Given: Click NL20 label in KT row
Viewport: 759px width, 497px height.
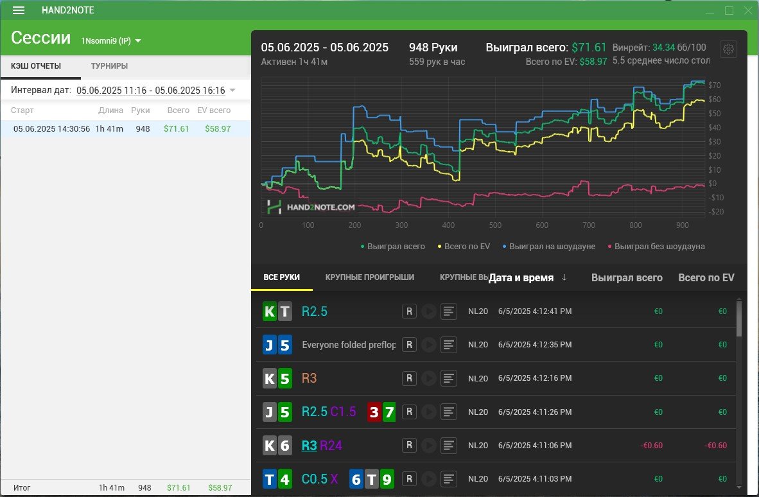Looking at the screenshot, I should (x=478, y=311).
